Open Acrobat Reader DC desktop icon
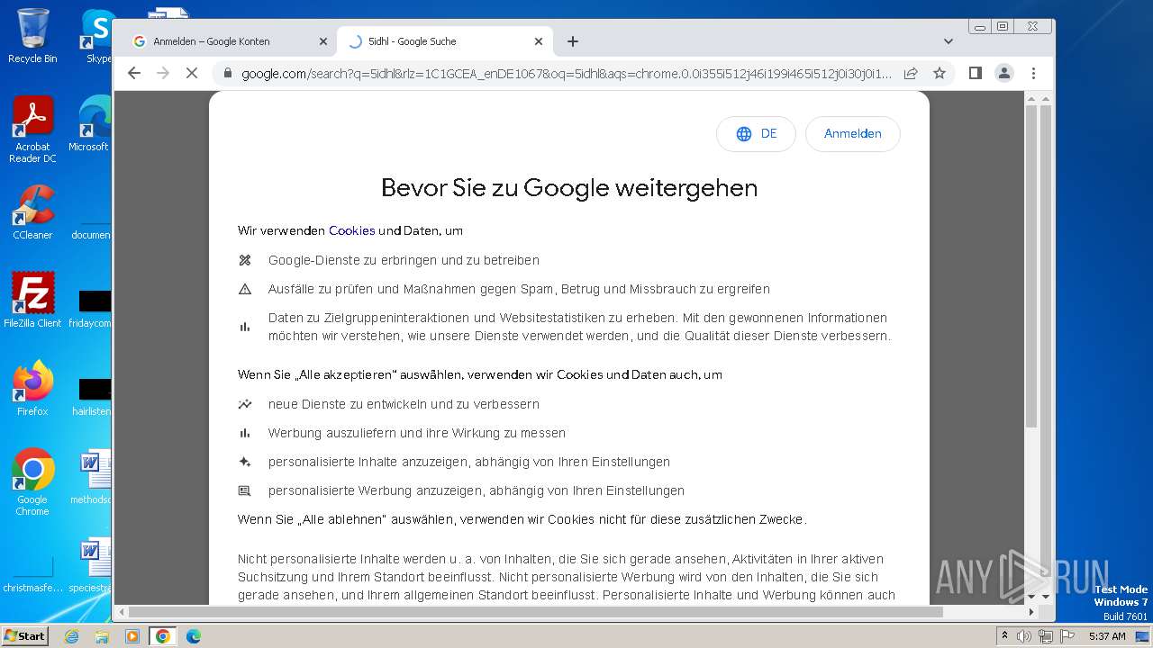This screenshot has height=648, width=1153. pyautogui.click(x=32, y=130)
